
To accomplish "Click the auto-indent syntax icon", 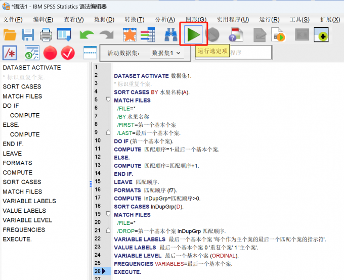I will pos(32,53).
